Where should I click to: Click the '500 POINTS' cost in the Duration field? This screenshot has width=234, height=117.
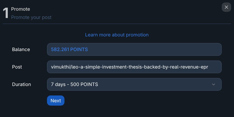(84, 84)
